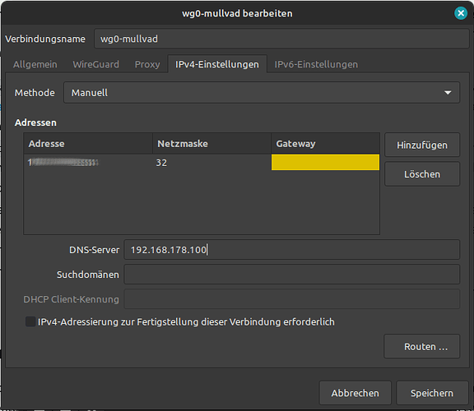Switch to the Proxy tab
The width and height of the screenshot is (474, 411).
click(147, 64)
